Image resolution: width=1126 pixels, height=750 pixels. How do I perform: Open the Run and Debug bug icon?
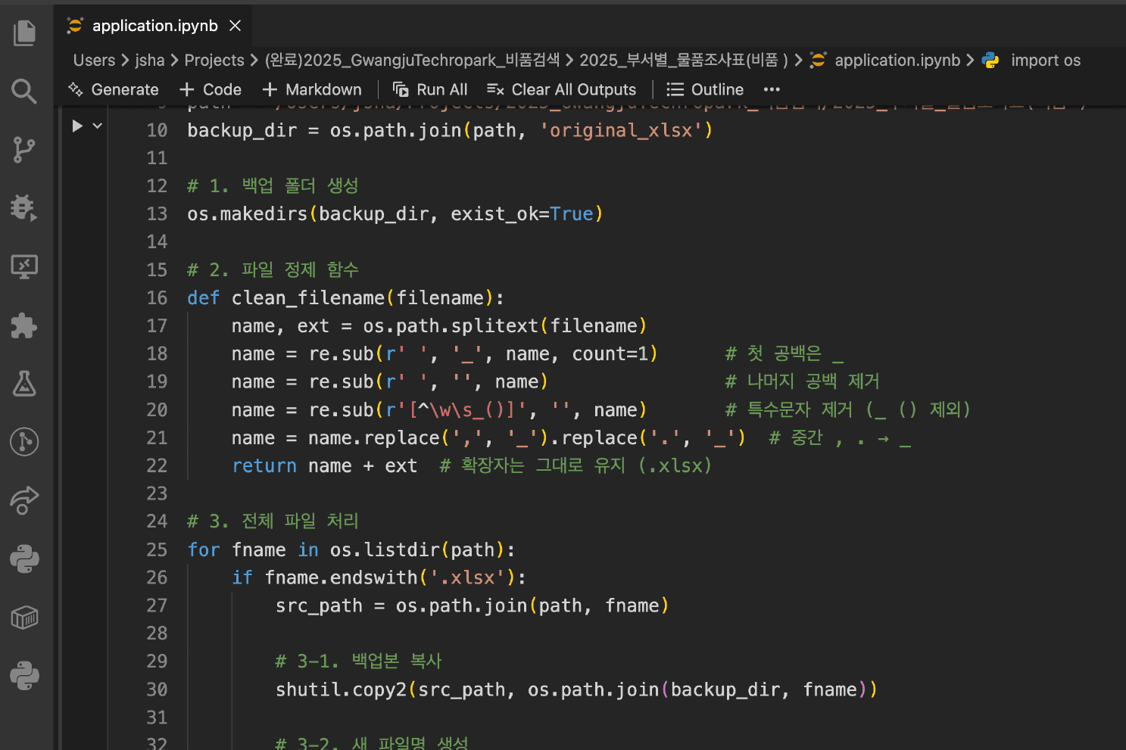click(x=25, y=207)
